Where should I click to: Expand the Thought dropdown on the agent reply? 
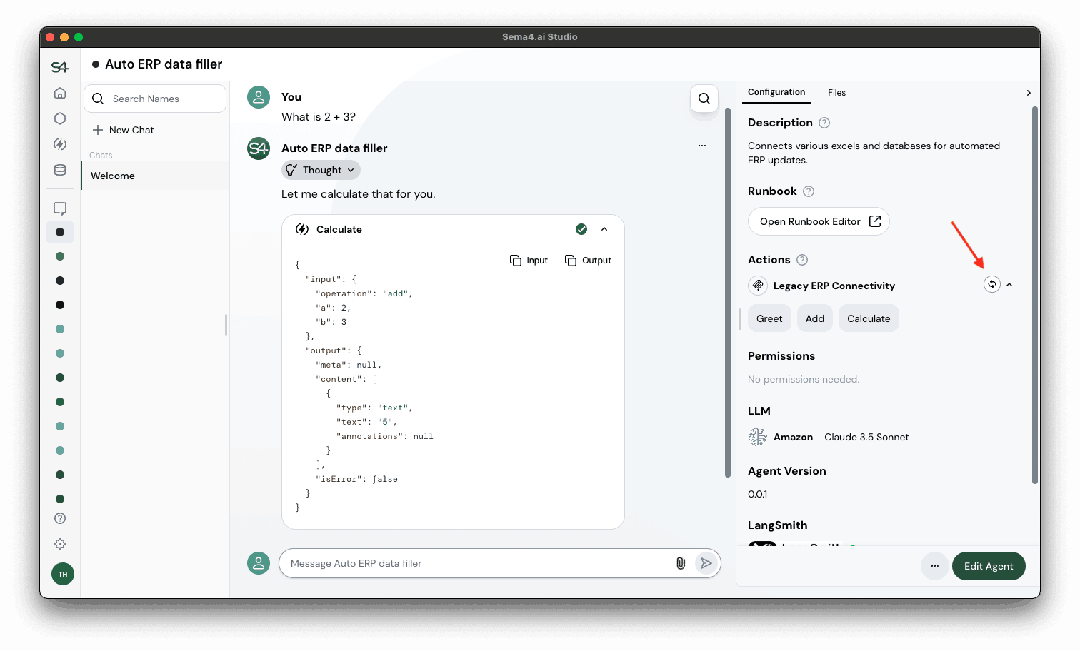(x=320, y=170)
